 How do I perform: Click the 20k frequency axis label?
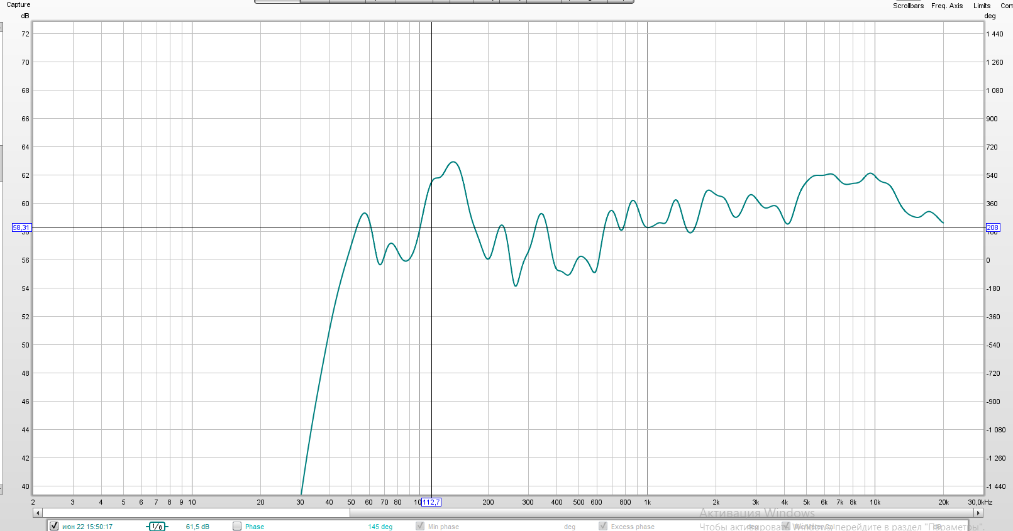[x=943, y=502]
